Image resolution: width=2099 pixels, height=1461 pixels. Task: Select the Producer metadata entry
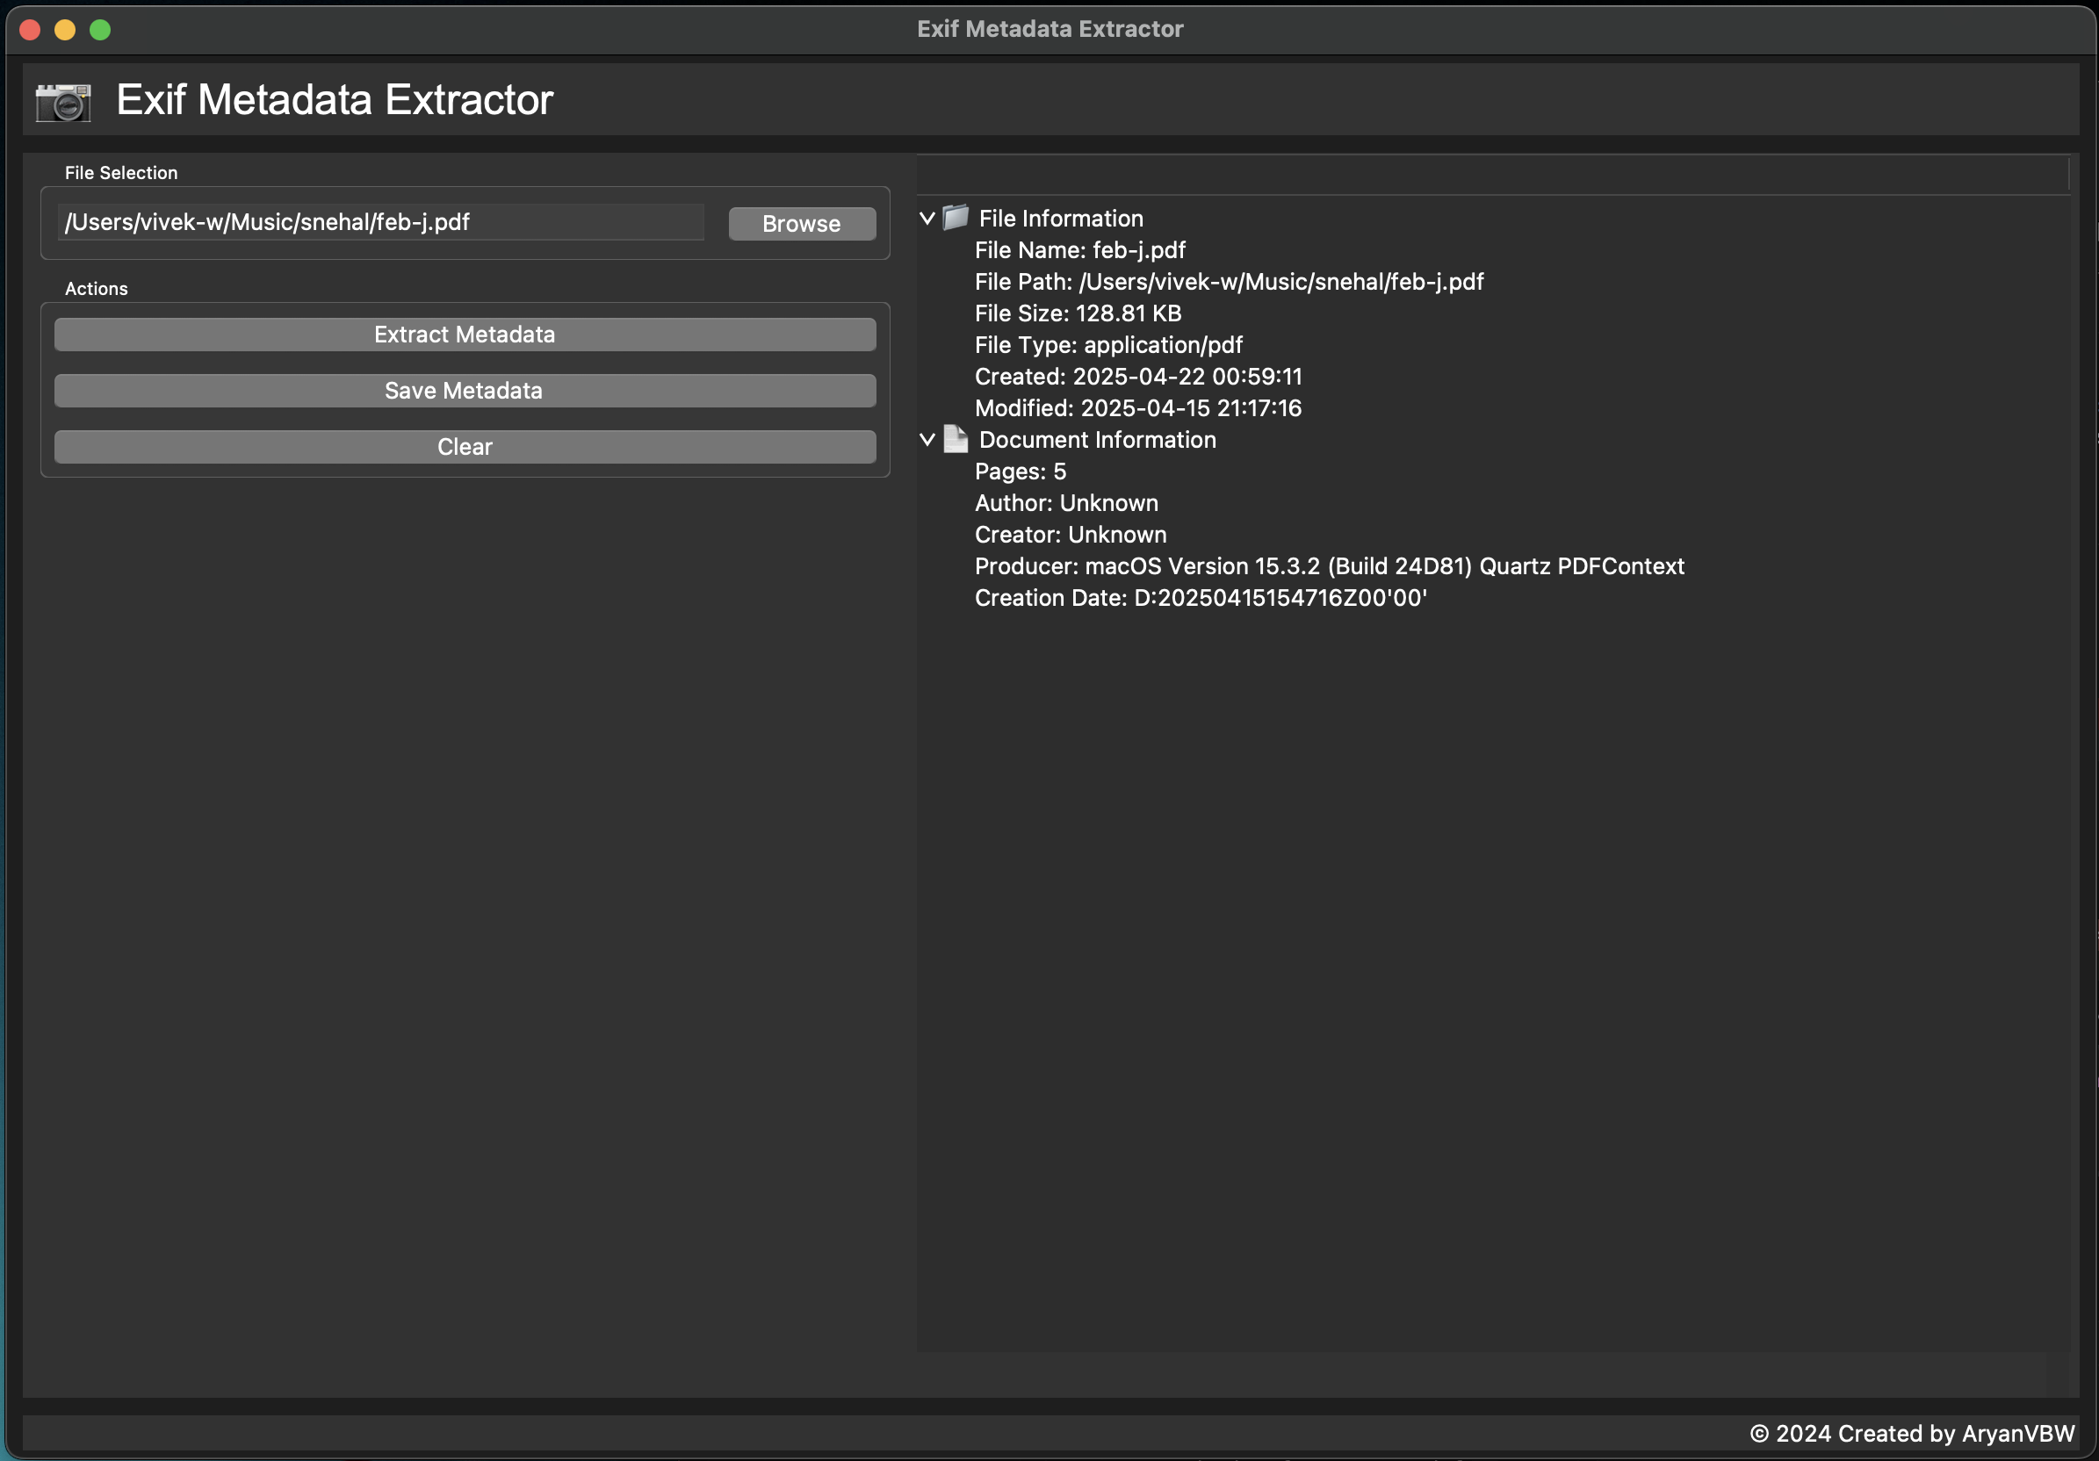coord(1328,565)
